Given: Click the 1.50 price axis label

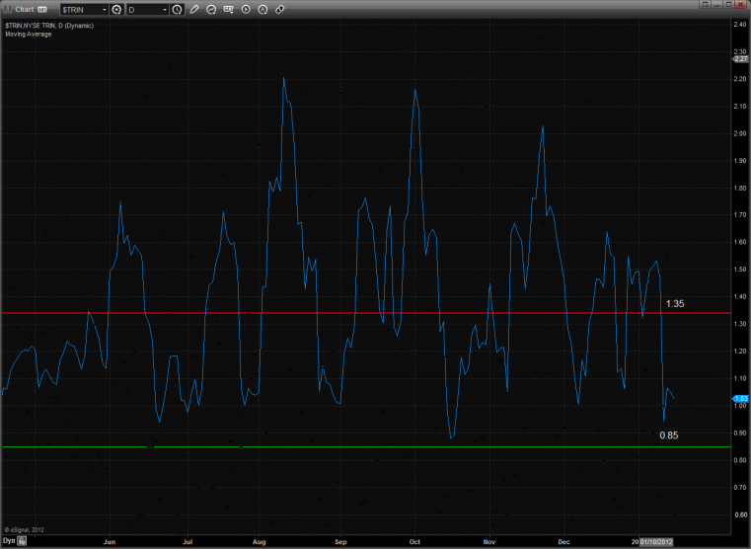Looking at the screenshot, I should coord(740,270).
